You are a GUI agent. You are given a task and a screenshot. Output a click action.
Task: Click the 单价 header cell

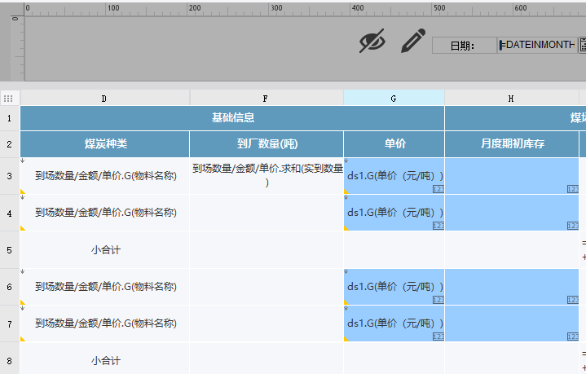(394, 144)
